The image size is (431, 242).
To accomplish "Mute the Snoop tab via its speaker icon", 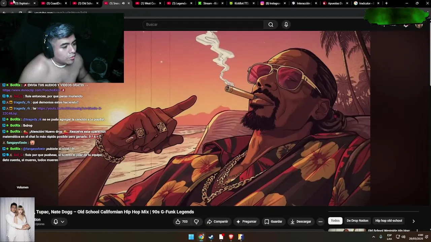I will pos(123,3).
